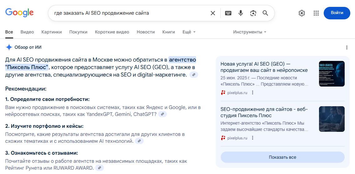Image resolution: width=355 pixels, height=174 pixels.
Task: Click heading 3. Ознакомьтесь с отзывами
Action: tap(42, 153)
